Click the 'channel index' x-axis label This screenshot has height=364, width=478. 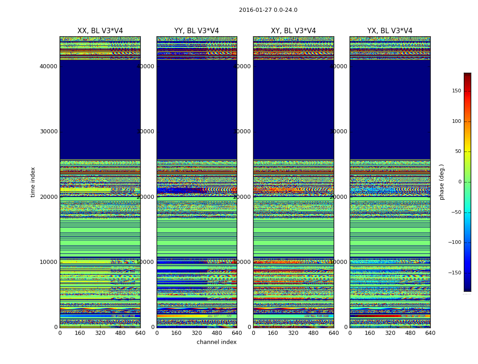click(x=216, y=342)
